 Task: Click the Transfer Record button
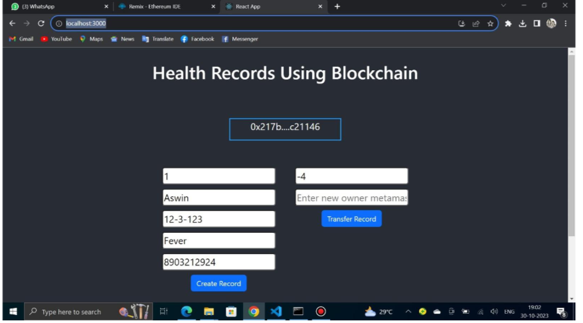click(351, 219)
